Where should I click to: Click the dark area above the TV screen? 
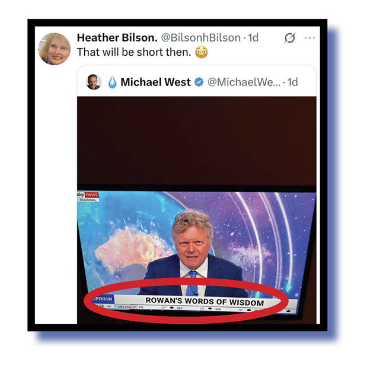(197, 141)
